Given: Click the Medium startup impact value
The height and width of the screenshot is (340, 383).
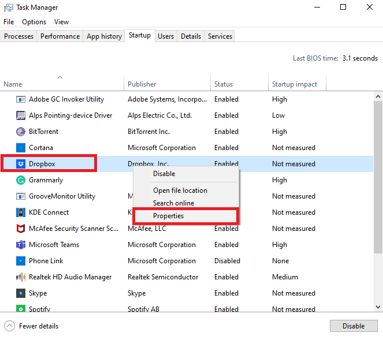Looking at the screenshot, I should click(x=285, y=277).
